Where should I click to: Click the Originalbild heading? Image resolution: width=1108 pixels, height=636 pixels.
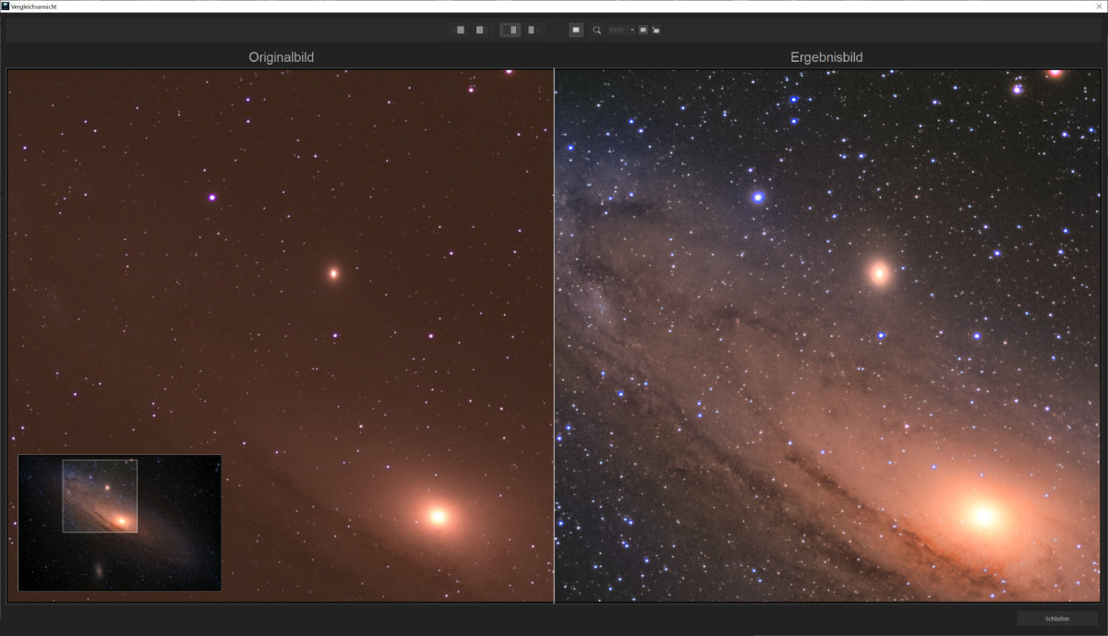click(281, 57)
